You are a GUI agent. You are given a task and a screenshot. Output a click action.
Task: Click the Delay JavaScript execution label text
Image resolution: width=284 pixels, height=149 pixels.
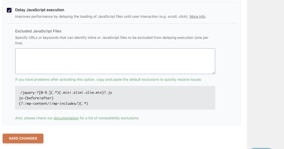coord(39,10)
